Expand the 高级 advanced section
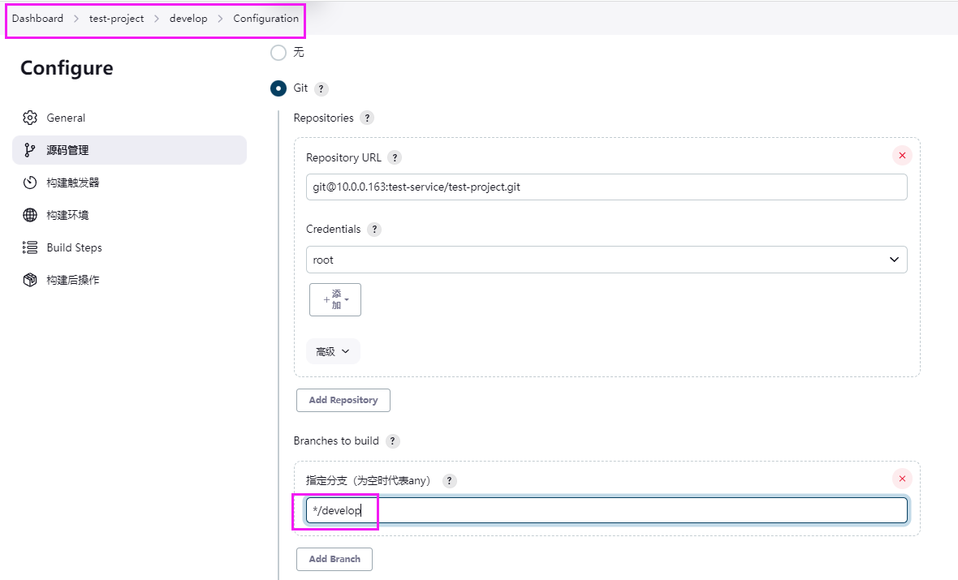The height and width of the screenshot is (580, 958). point(333,352)
